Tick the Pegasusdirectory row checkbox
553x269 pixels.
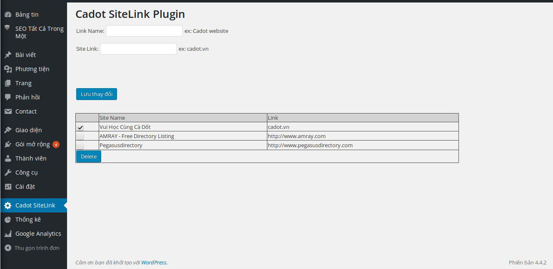pos(80,146)
